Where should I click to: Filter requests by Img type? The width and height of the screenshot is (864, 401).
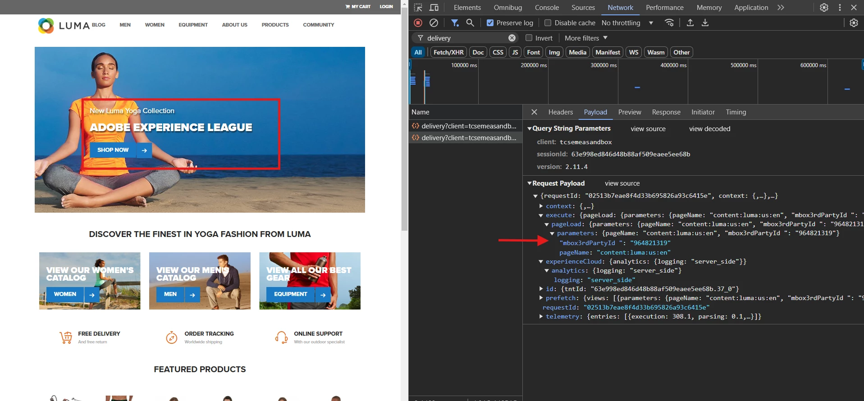554,52
